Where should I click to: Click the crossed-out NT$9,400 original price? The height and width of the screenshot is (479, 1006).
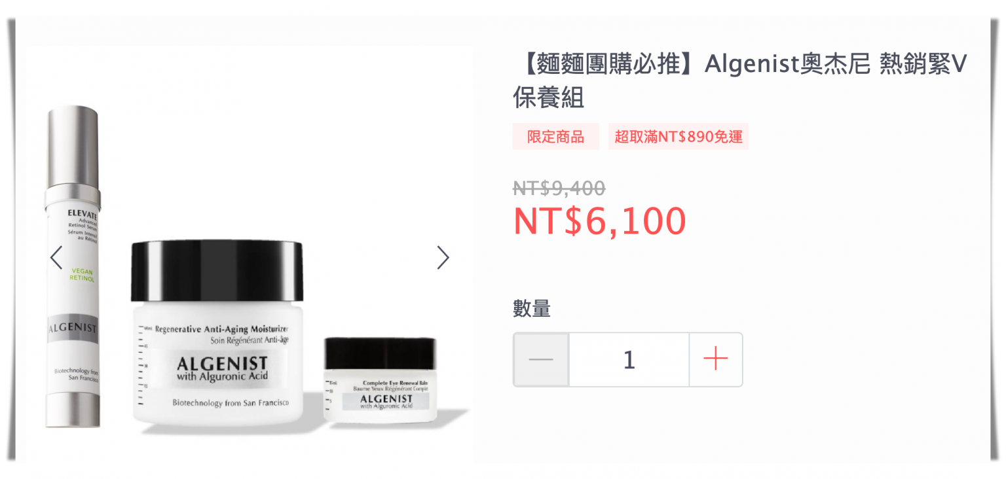click(559, 188)
